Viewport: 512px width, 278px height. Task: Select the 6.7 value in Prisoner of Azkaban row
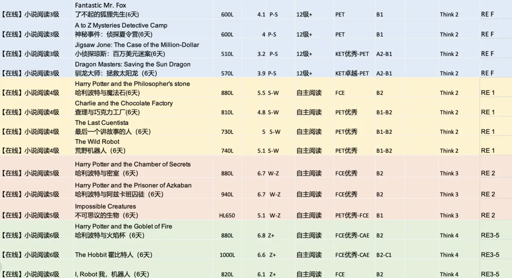(261, 195)
